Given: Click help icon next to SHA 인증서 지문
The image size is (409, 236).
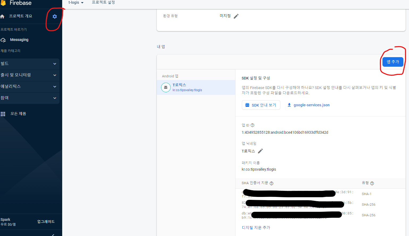Looking at the screenshot, I should 271,183.
